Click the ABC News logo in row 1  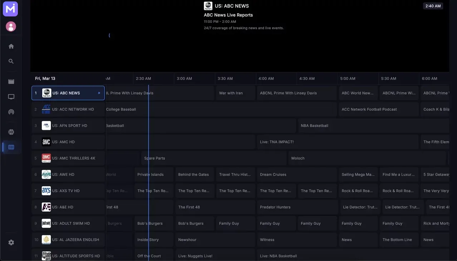[x=47, y=93]
